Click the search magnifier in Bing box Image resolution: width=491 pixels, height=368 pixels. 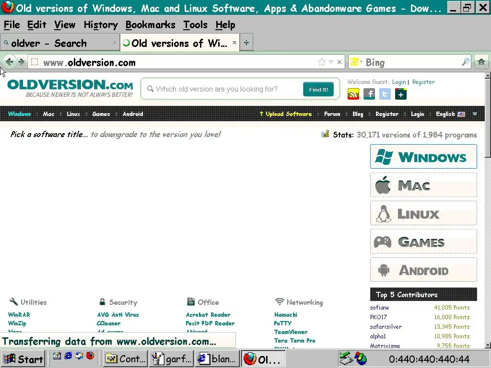[465, 62]
